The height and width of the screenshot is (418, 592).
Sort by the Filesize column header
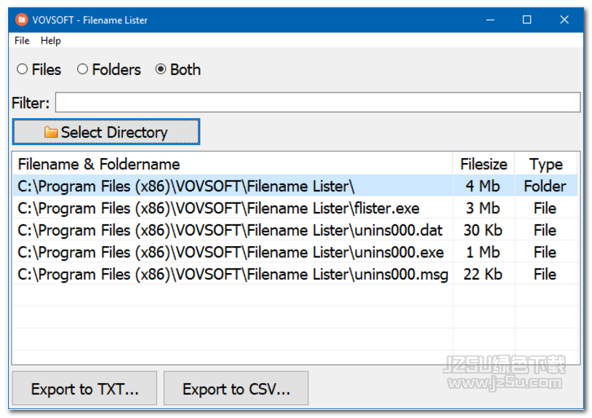pyautogui.click(x=484, y=164)
